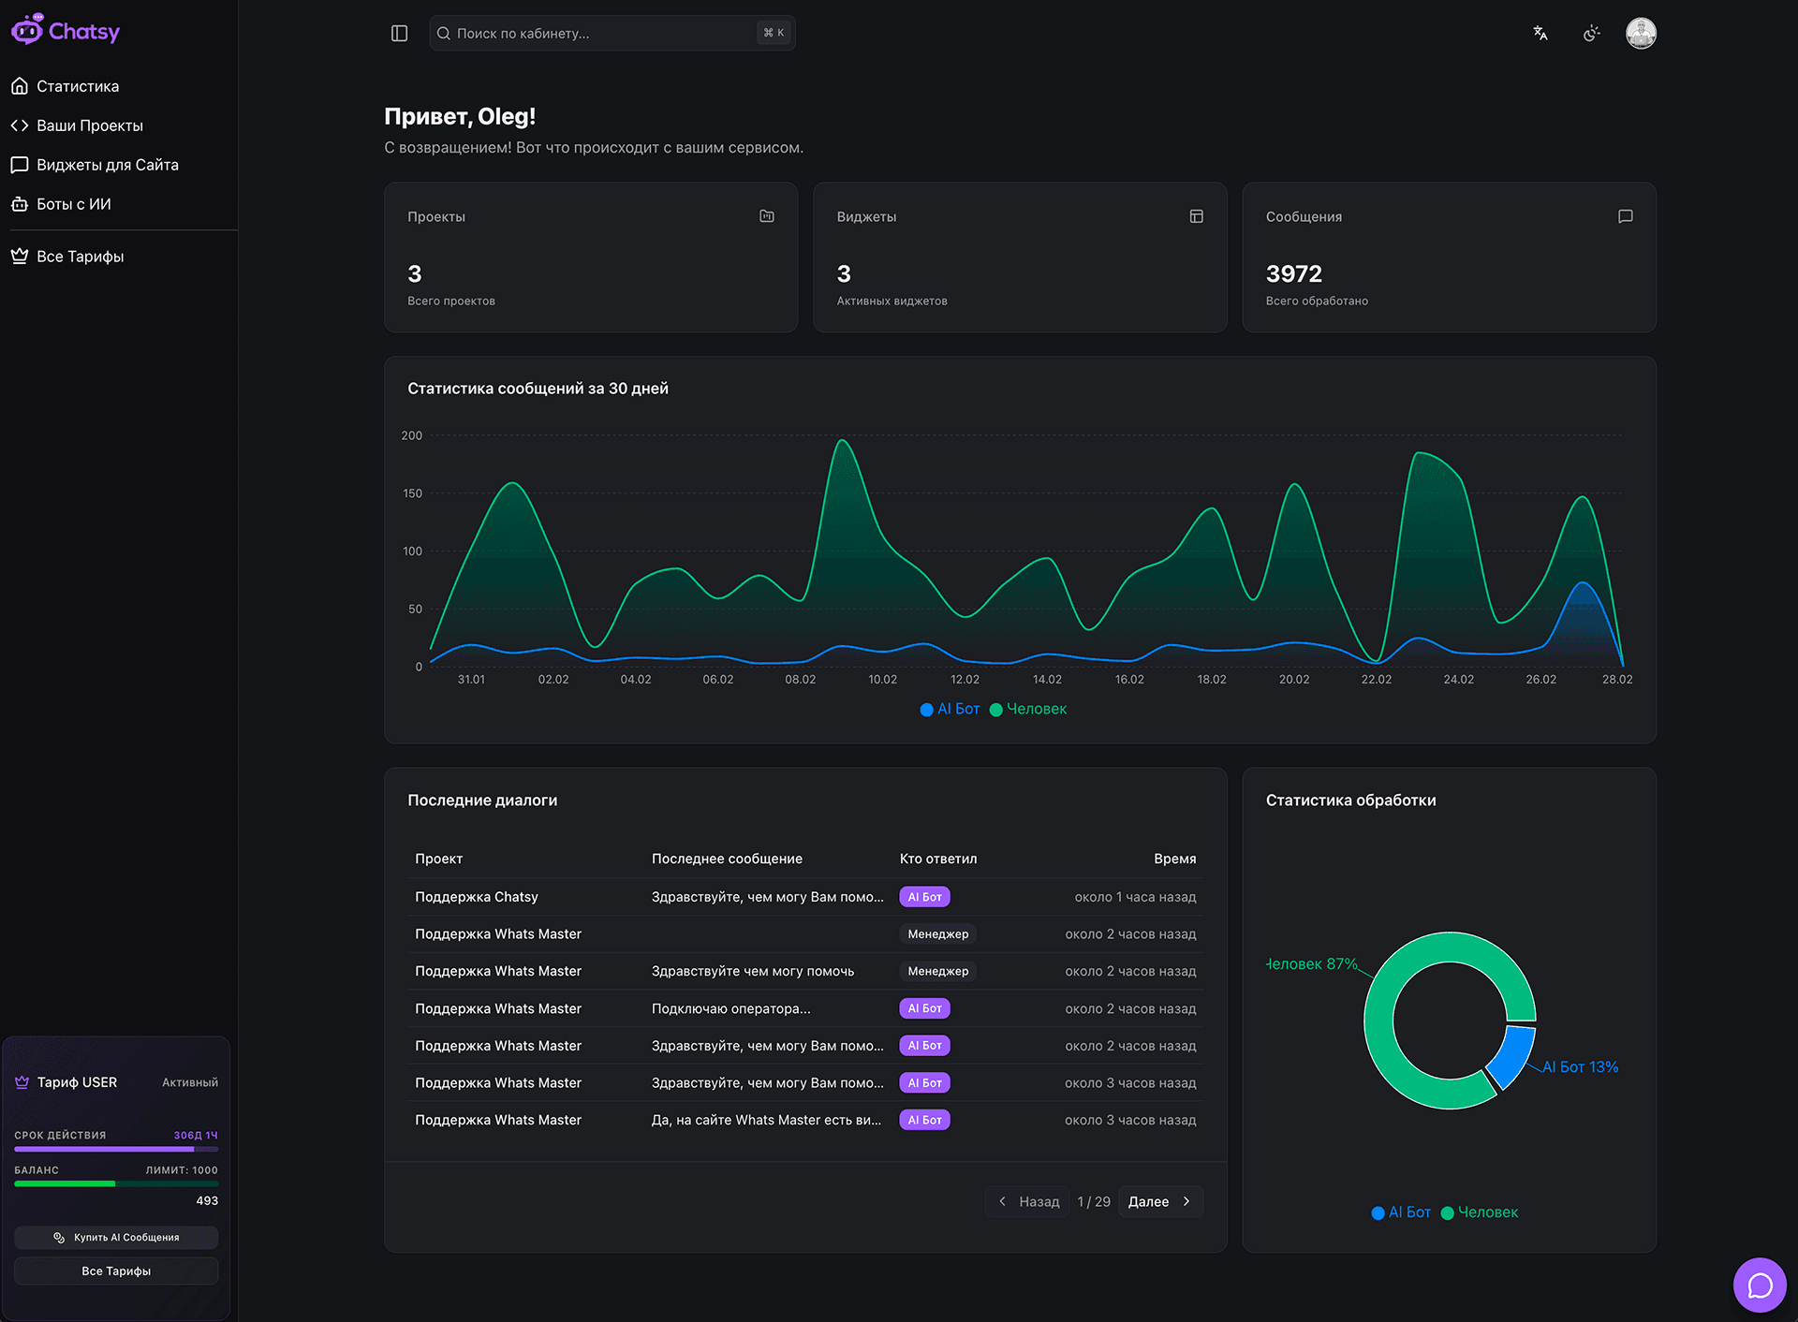The width and height of the screenshot is (1798, 1322).
Task: Toggle the sidebar collapse icon
Action: coord(399,33)
